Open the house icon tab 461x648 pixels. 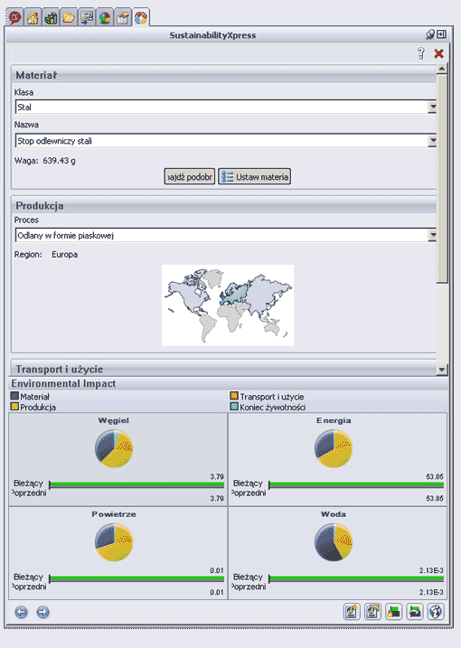coord(33,18)
